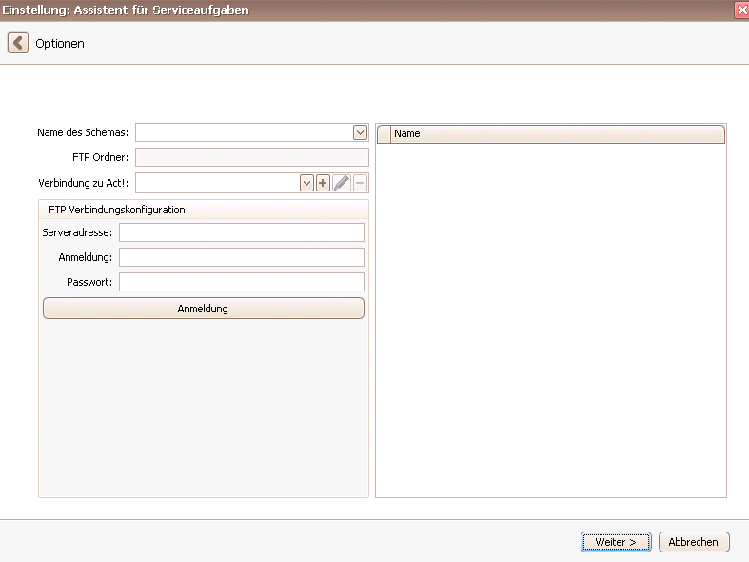Click the Abbrechen button

(694, 542)
